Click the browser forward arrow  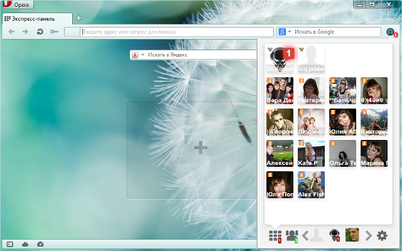pyautogui.click(x=26, y=31)
